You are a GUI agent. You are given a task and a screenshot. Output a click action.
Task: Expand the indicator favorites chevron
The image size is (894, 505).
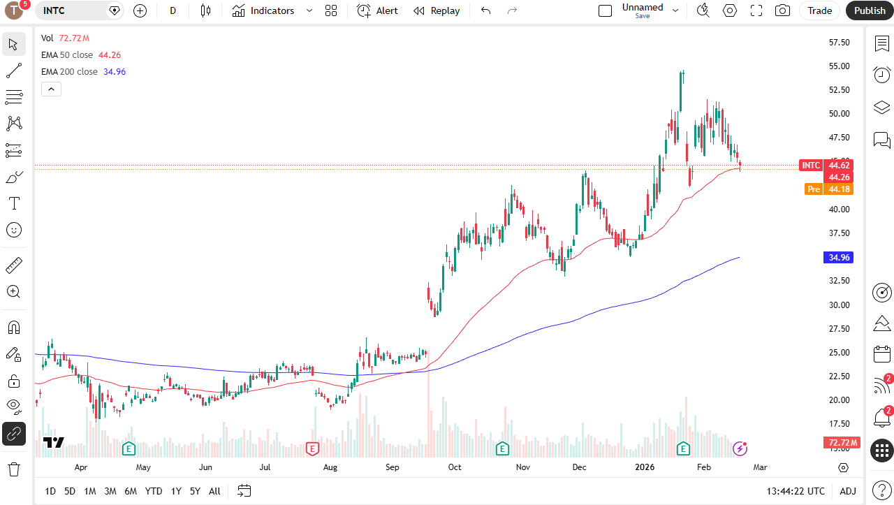[x=309, y=10]
